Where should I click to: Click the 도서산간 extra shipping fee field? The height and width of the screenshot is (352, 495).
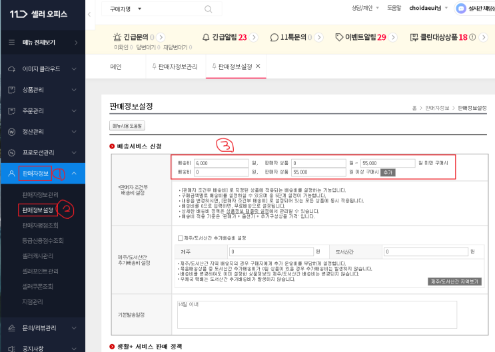point(426,252)
